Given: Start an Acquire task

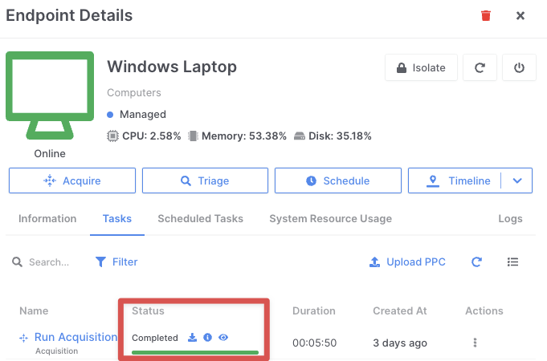Looking at the screenshot, I should pos(71,181).
